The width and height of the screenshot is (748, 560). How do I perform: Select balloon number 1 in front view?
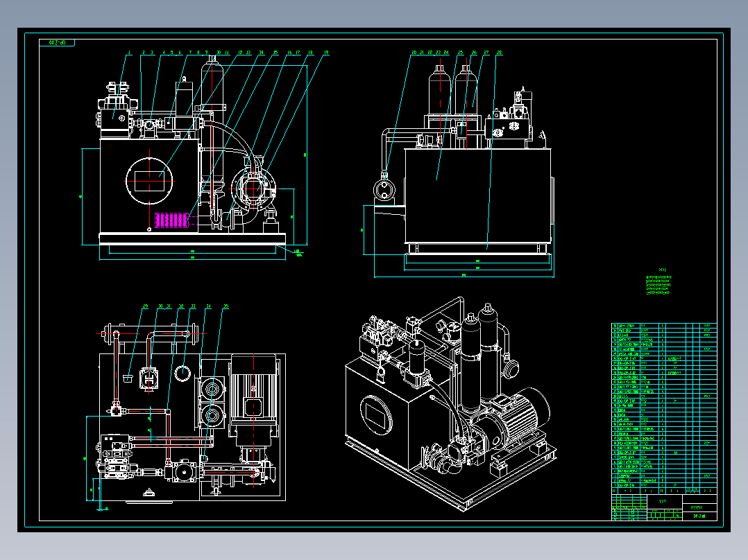(129, 53)
